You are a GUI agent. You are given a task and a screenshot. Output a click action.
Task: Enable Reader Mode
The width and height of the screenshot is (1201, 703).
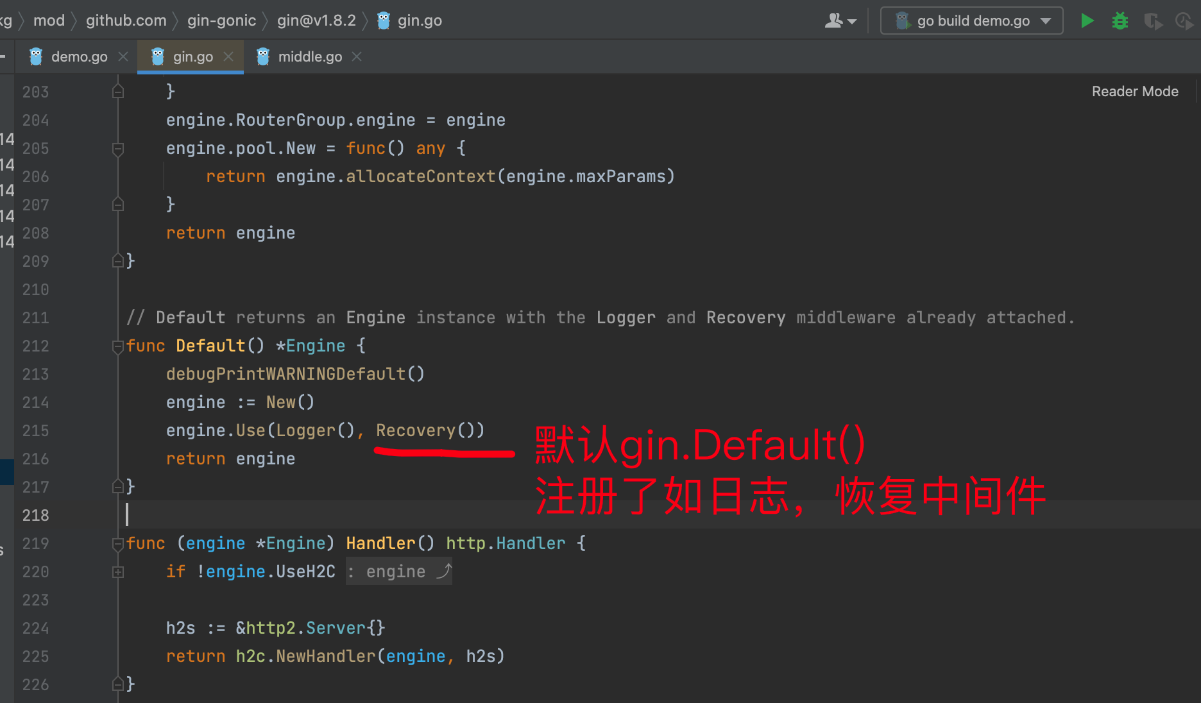tap(1134, 92)
